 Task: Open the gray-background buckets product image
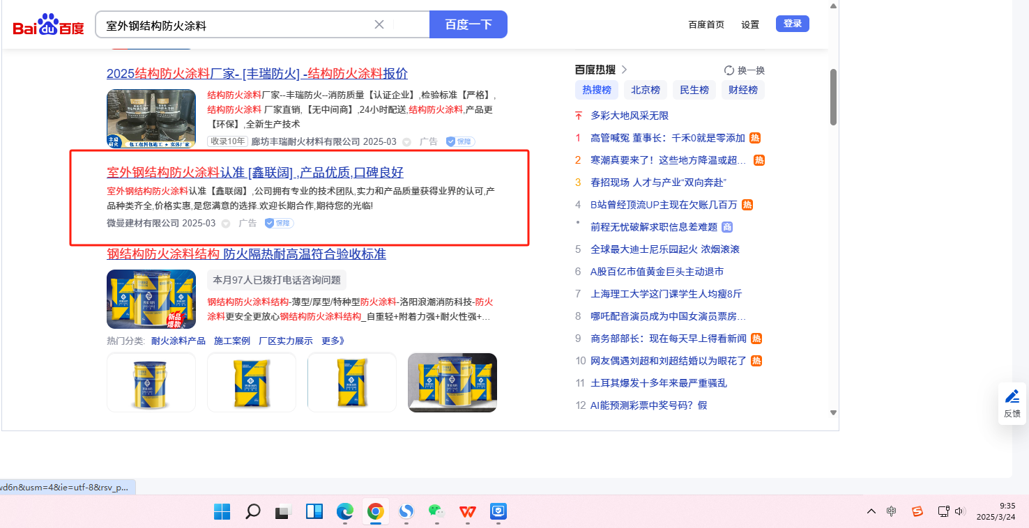click(x=452, y=382)
